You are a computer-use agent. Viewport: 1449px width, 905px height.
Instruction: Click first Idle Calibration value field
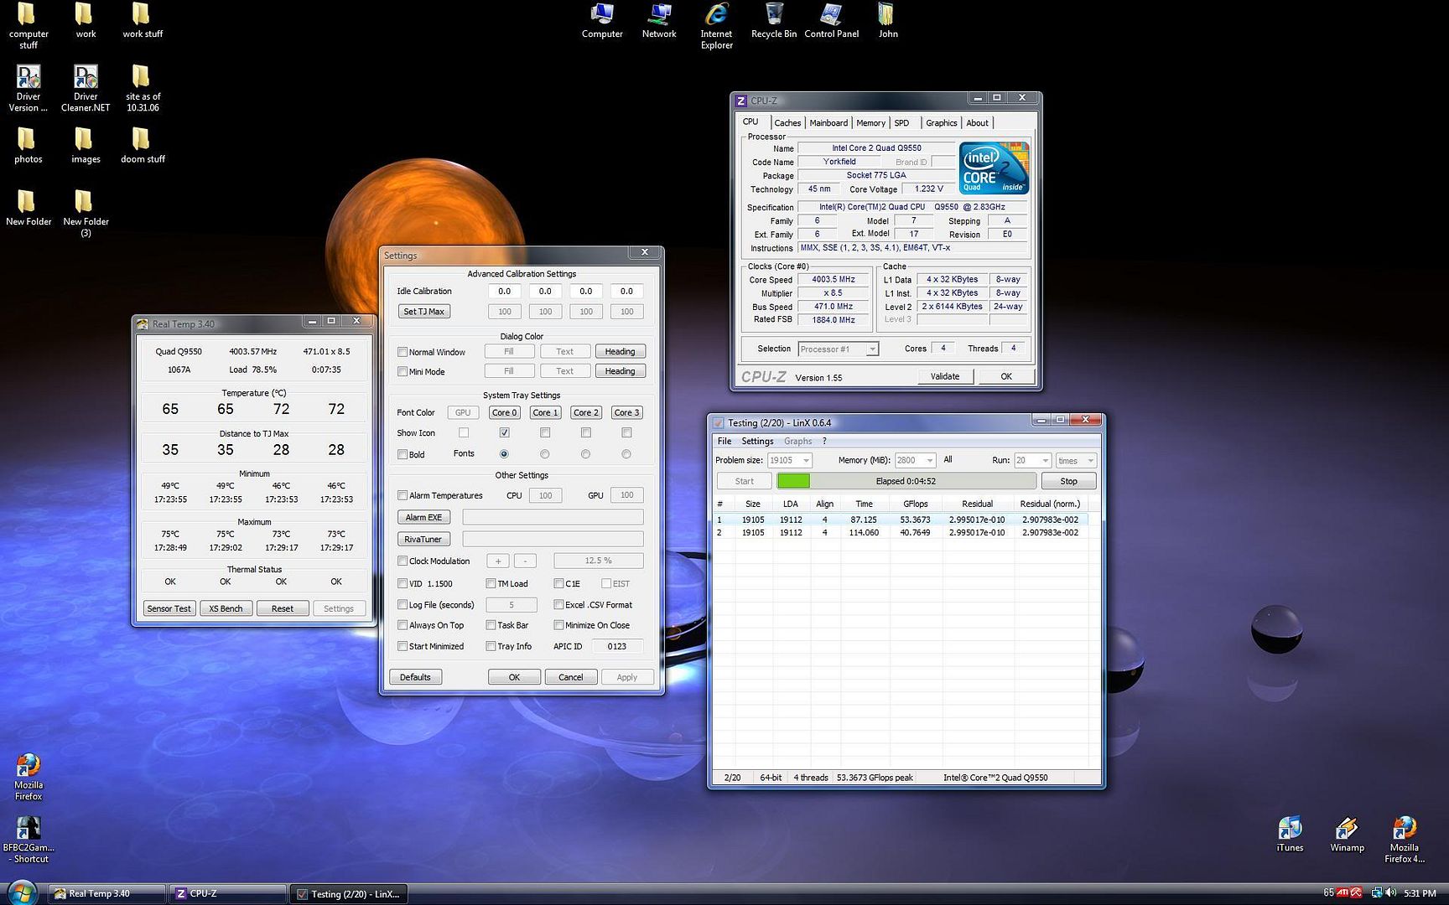[x=504, y=291]
